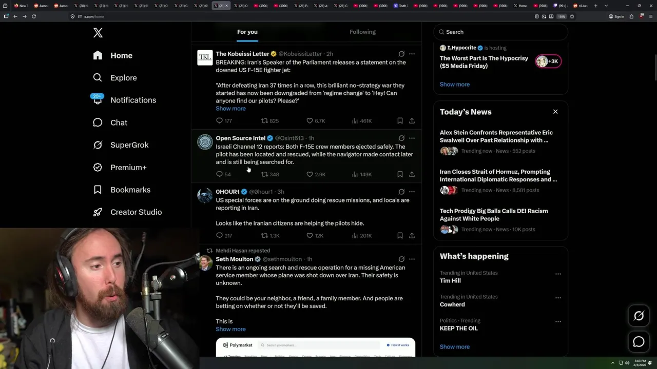Open Notifications bell with 20+ badge
Screen dimensions: 657x369
(x=98, y=100)
